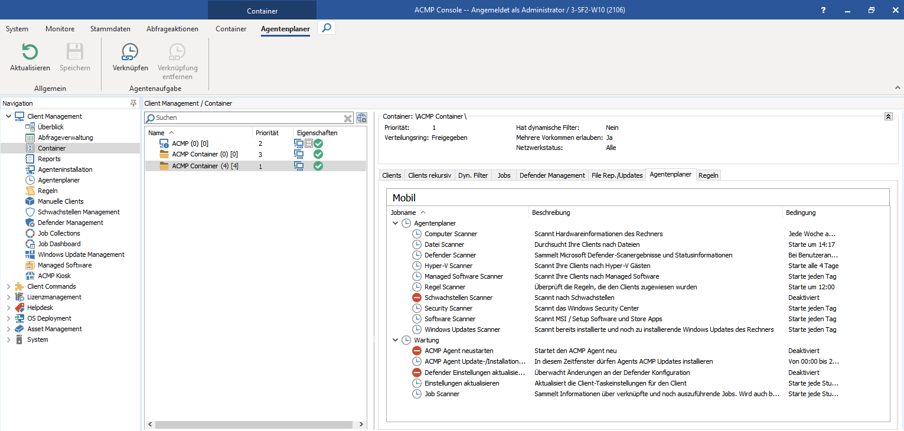This screenshot has width=904, height=431.
Task: Expand the Lizenzmanagement tree node
Action: click(x=8, y=297)
